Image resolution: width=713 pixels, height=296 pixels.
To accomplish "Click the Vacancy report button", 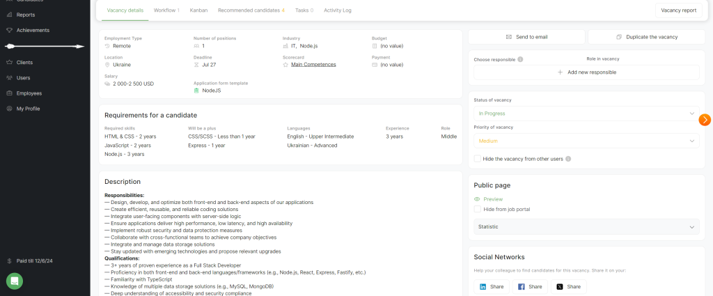I will (678, 10).
